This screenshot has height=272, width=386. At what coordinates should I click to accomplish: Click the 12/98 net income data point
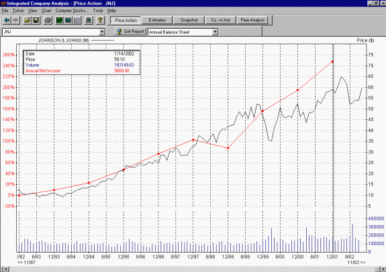228,148
